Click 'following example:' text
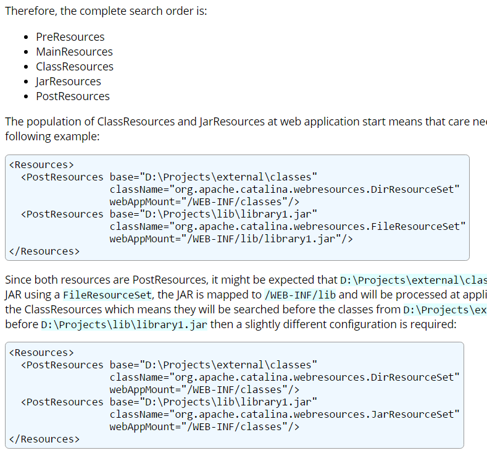Image resolution: width=487 pixels, height=453 pixels. 52,137
